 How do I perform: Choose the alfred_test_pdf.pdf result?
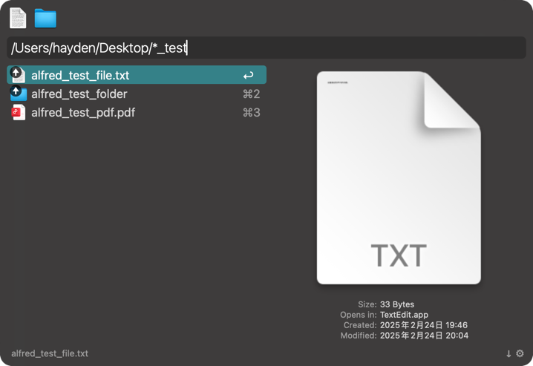[83, 113]
